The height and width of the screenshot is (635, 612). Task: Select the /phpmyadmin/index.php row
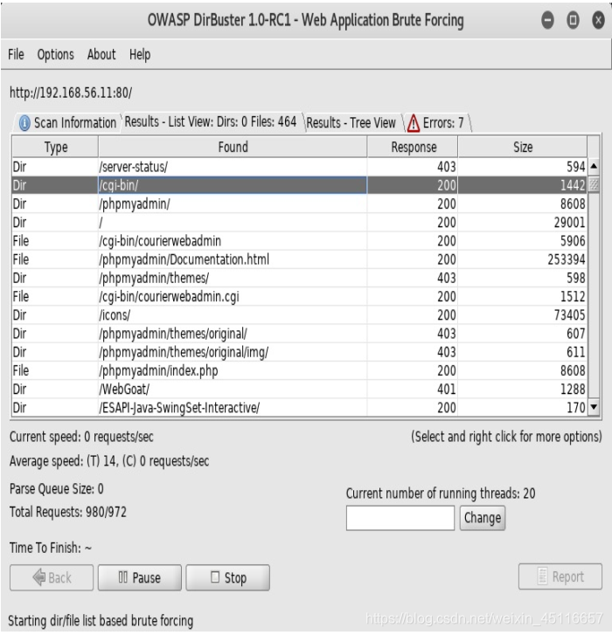coord(300,371)
